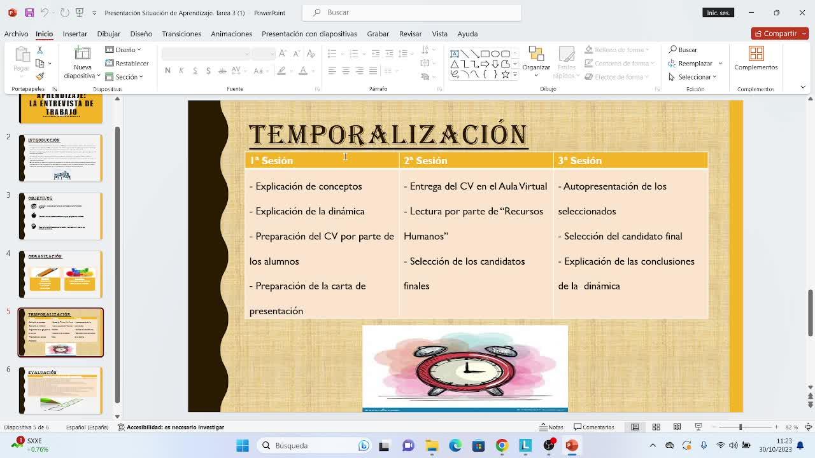Click the Save icon in title bar
The image size is (815, 458).
tap(29, 13)
